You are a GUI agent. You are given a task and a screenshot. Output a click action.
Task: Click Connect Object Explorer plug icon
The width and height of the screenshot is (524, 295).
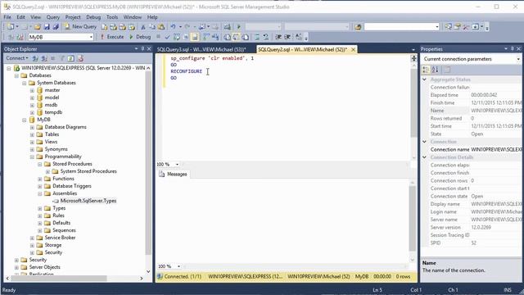pyautogui.click(x=35, y=58)
